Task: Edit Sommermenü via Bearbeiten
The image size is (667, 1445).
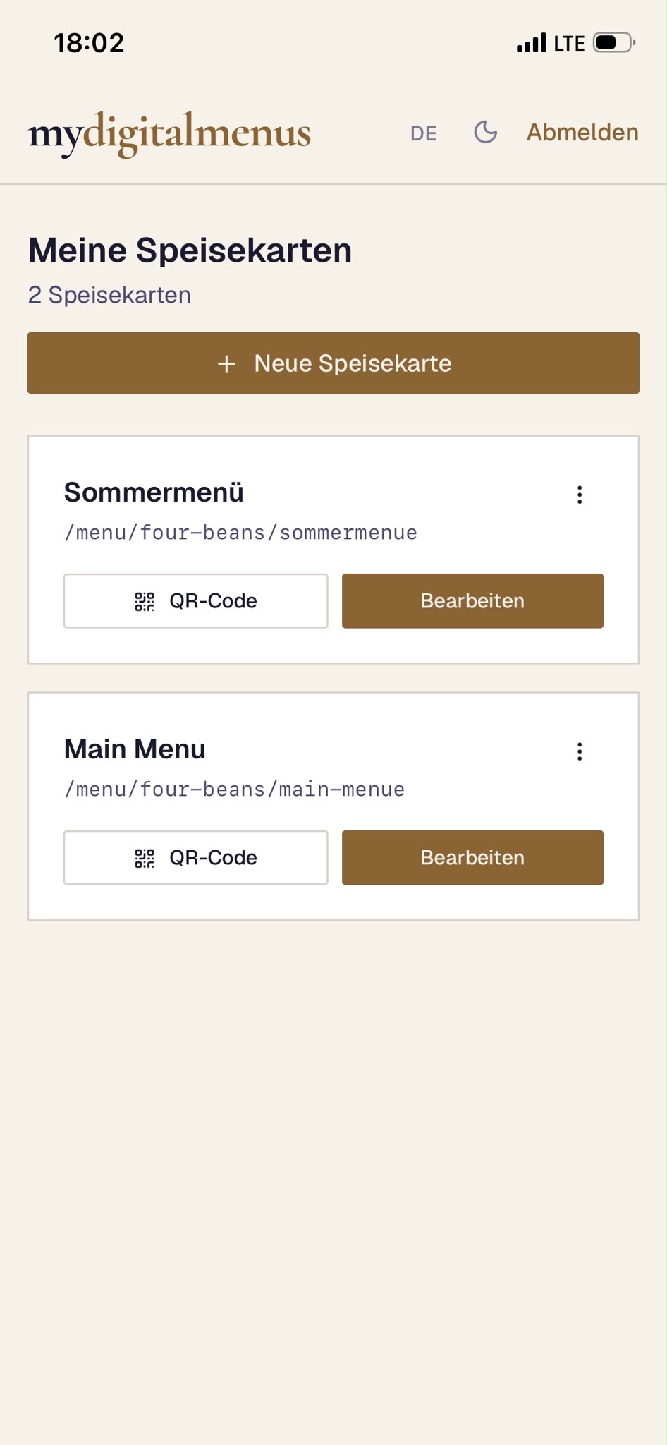Action: 472,601
